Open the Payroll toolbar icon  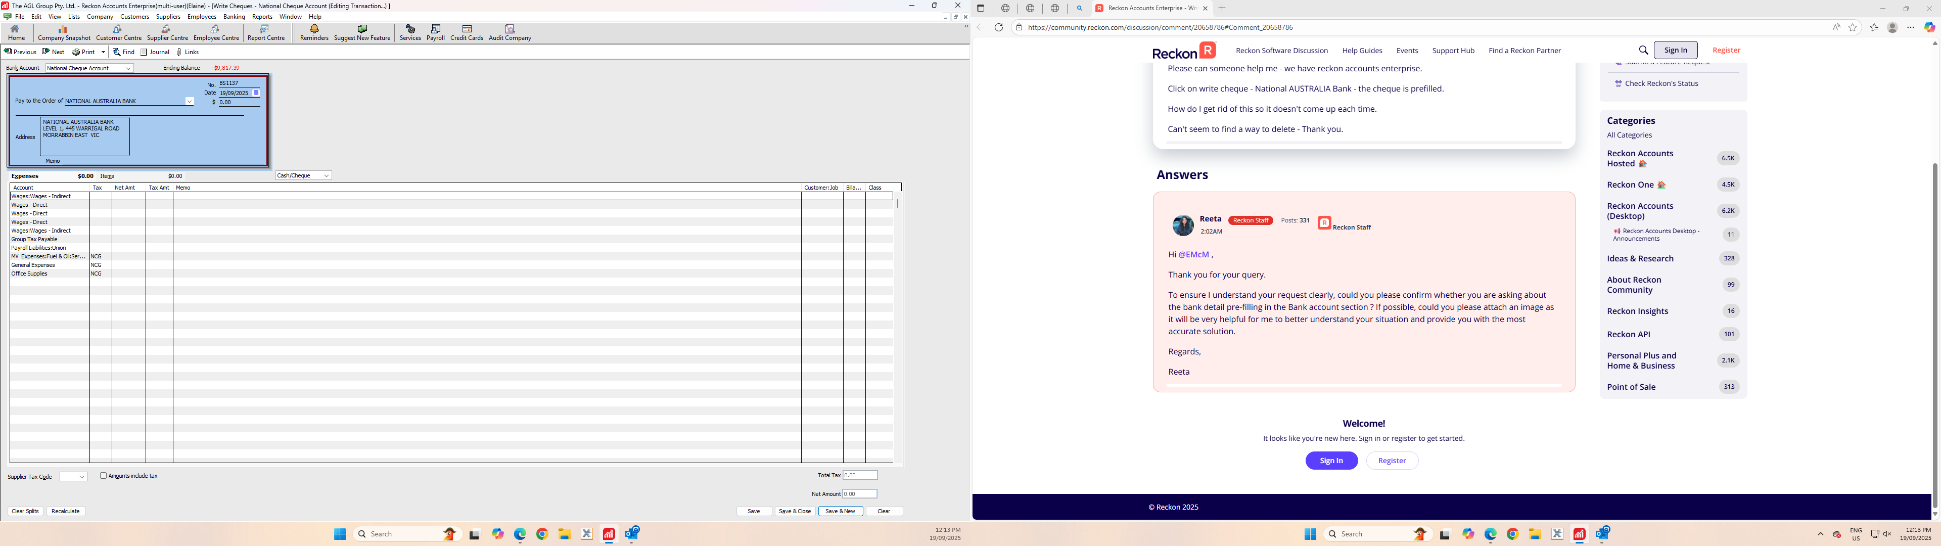[436, 33]
